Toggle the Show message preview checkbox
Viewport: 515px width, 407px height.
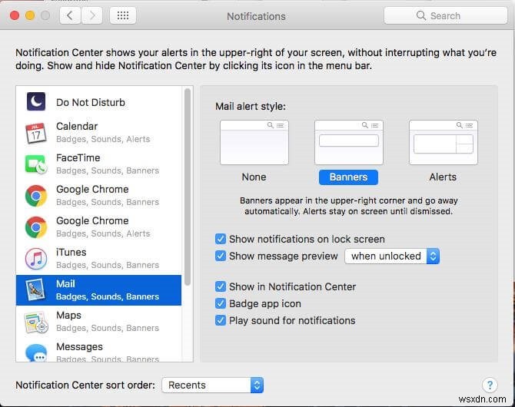click(x=221, y=256)
